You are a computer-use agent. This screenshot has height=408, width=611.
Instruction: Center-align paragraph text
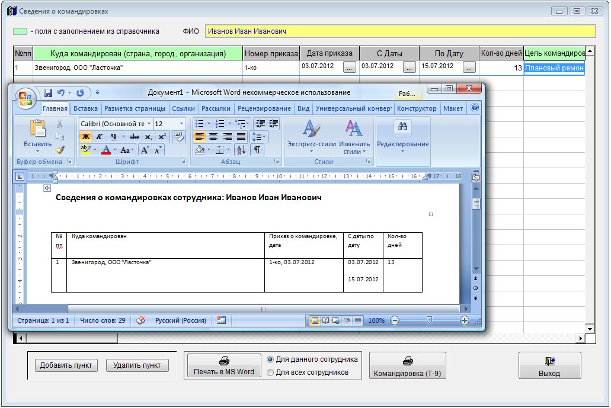pyautogui.click(x=213, y=137)
